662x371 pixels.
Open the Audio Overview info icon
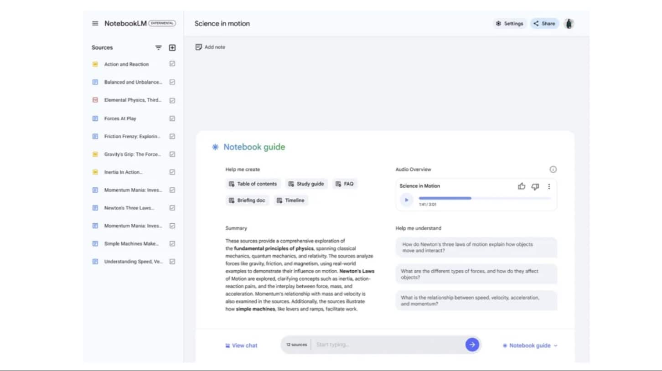click(x=553, y=169)
